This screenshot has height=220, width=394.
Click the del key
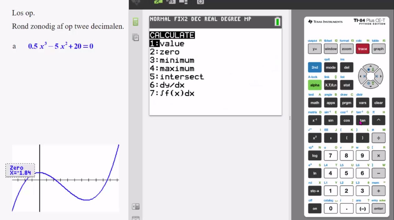click(346, 67)
